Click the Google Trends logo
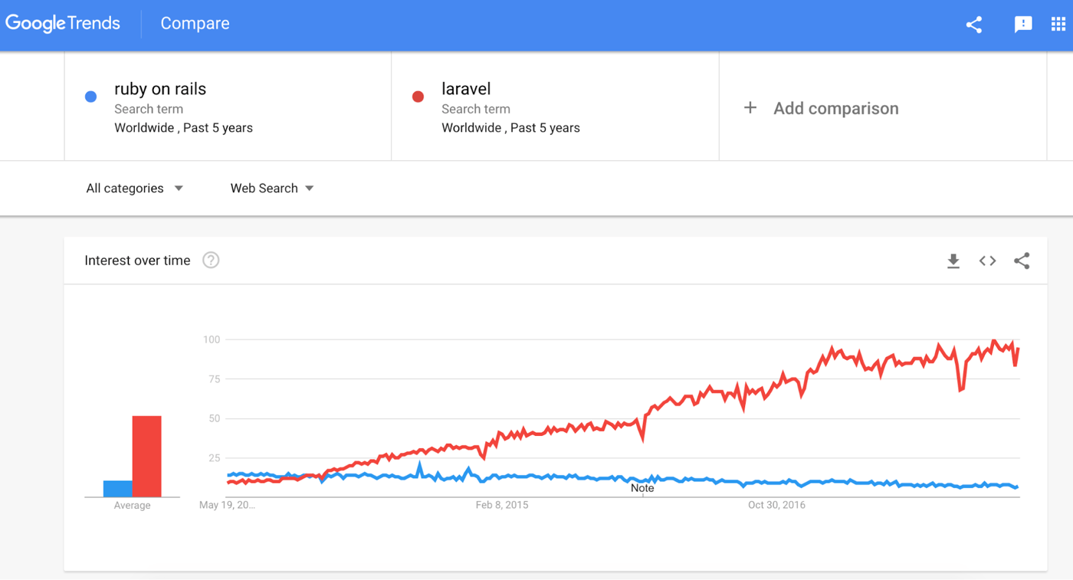This screenshot has width=1073, height=580. tap(63, 23)
